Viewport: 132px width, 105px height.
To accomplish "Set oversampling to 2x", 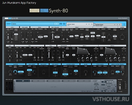I will pos(109,82).
